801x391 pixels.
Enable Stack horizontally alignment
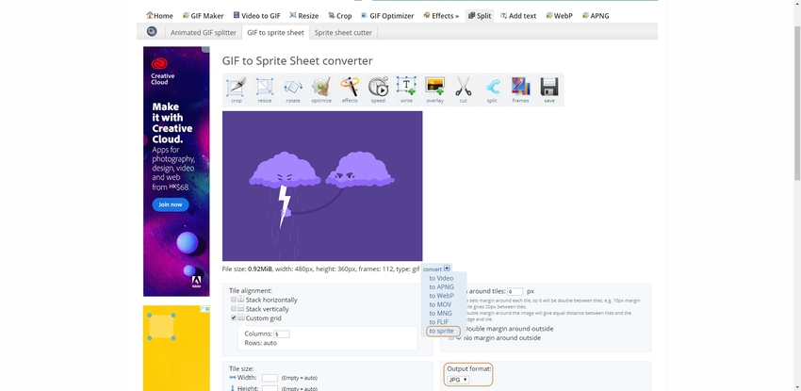tap(234, 300)
